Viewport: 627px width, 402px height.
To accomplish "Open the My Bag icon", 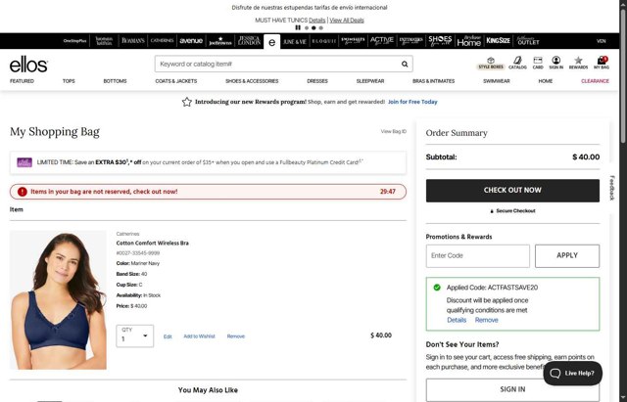I will [602, 63].
